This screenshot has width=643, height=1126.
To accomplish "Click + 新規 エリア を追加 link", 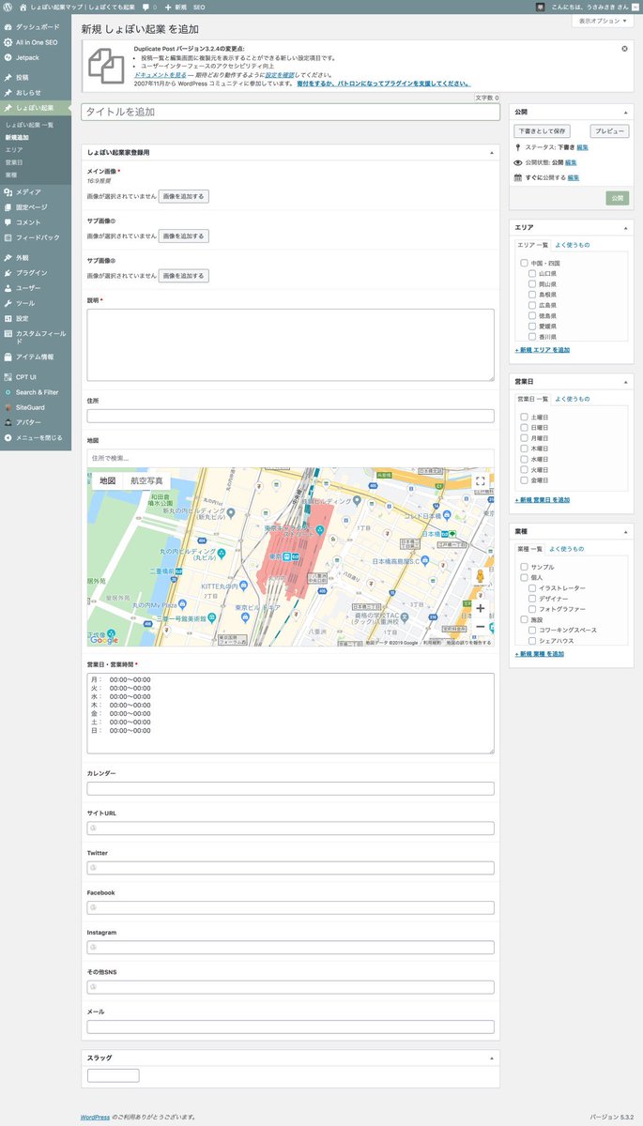I will 542,350.
